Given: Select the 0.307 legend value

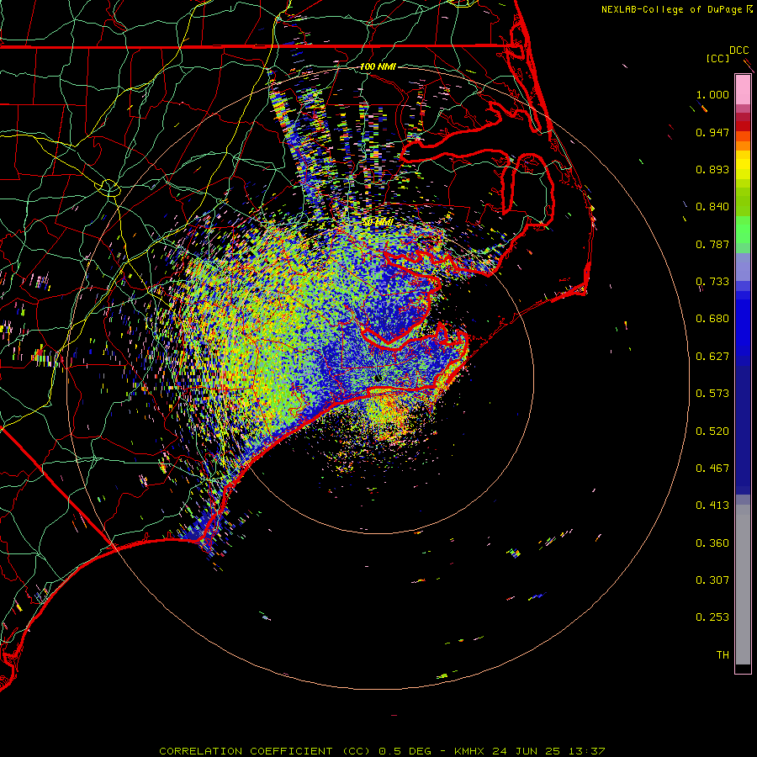Looking at the screenshot, I should pyautogui.click(x=712, y=580).
